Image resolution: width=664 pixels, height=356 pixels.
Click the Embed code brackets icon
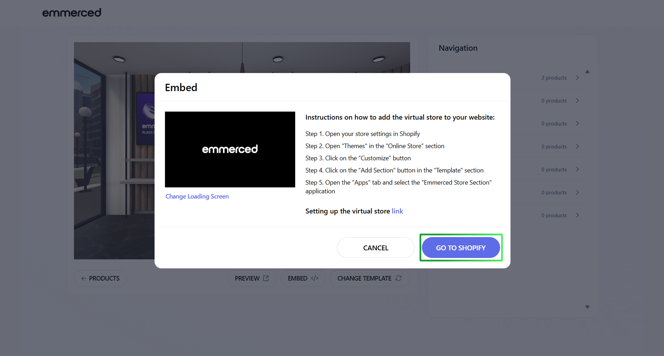click(x=315, y=278)
